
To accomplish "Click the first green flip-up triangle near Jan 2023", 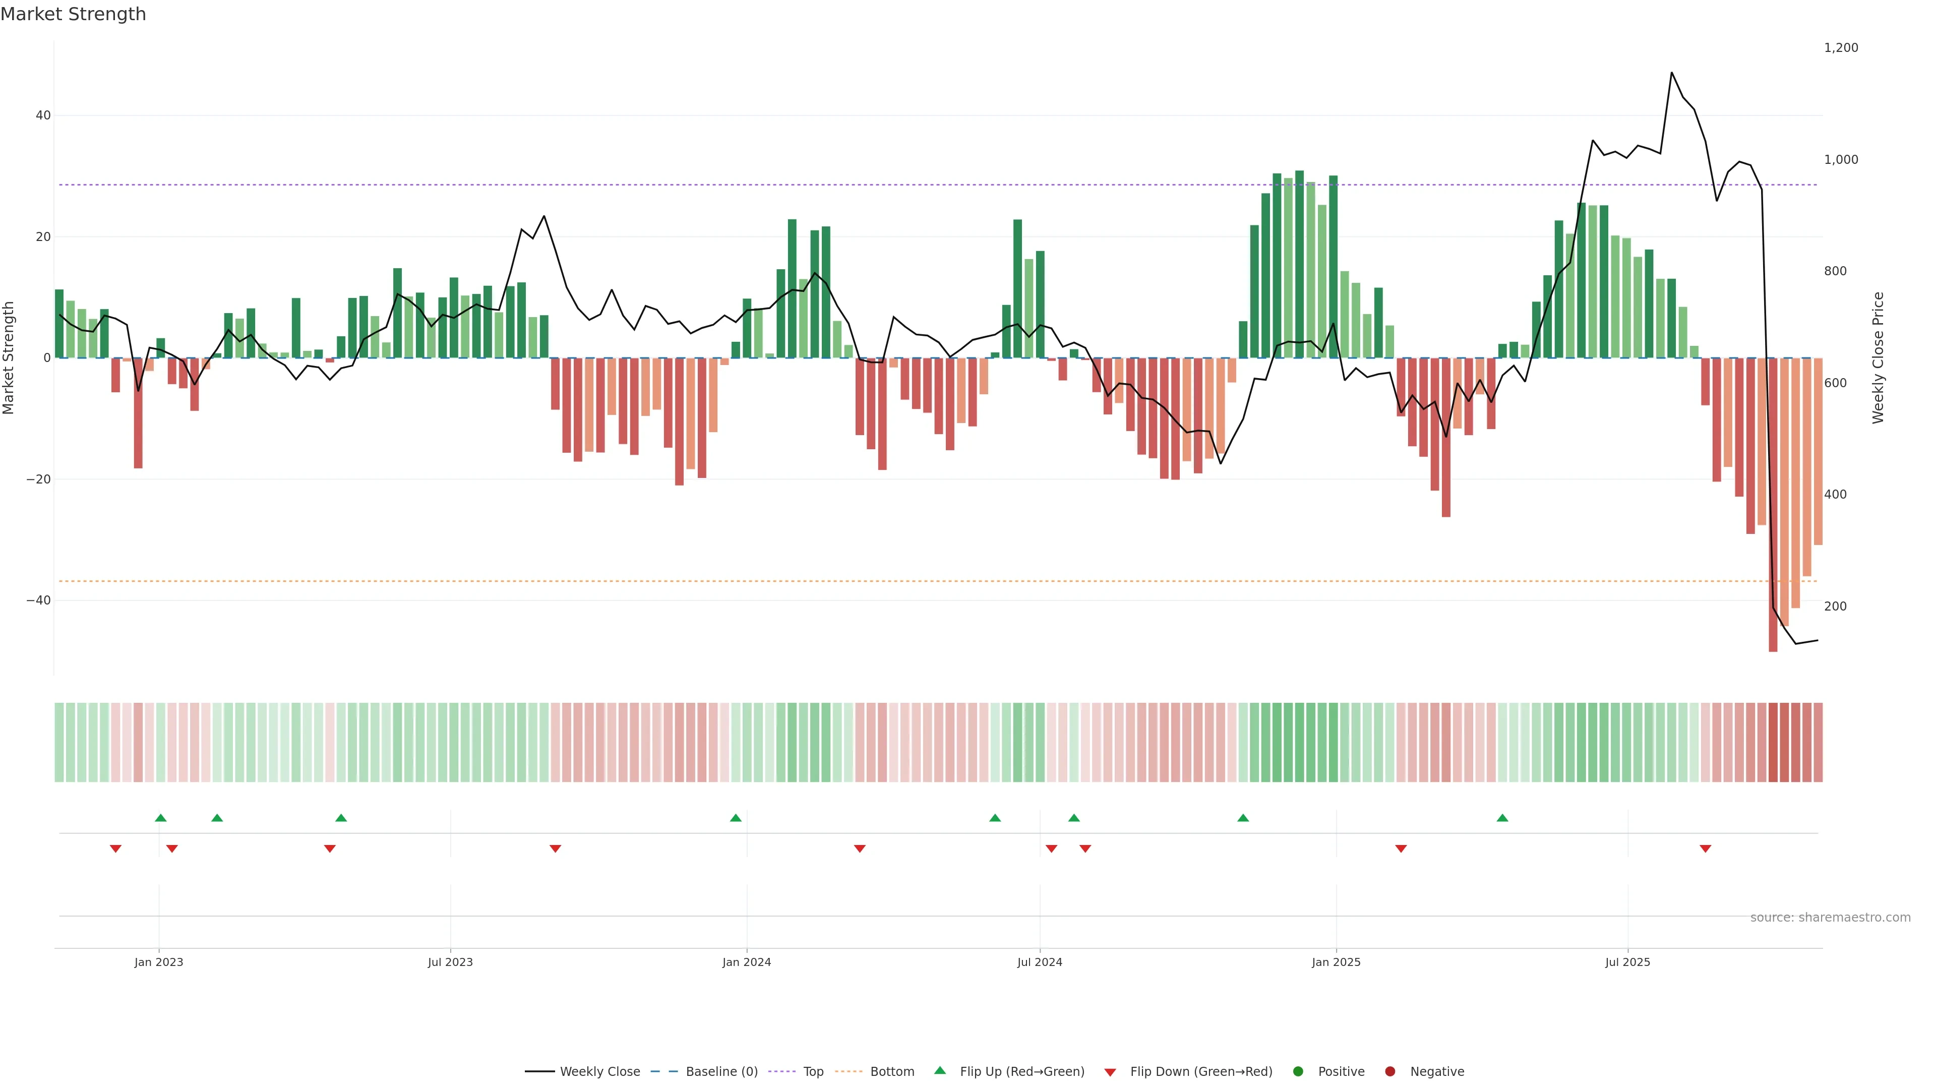I will coord(160,818).
